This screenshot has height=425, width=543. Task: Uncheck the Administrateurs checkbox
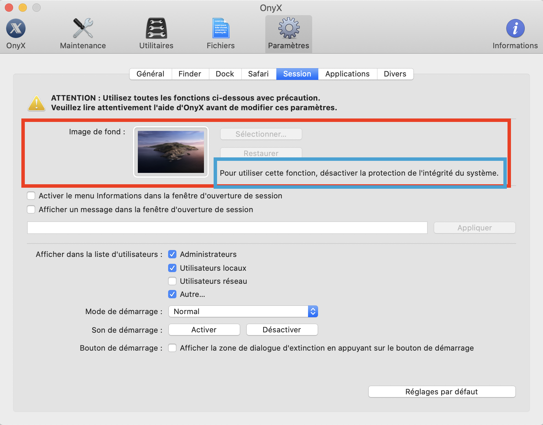point(172,255)
